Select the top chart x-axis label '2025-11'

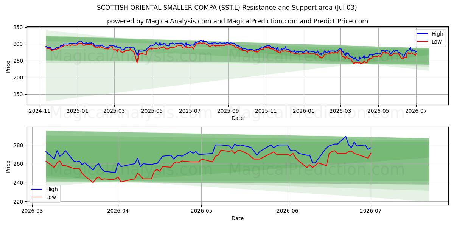pyautogui.click(x=266, y=111)
